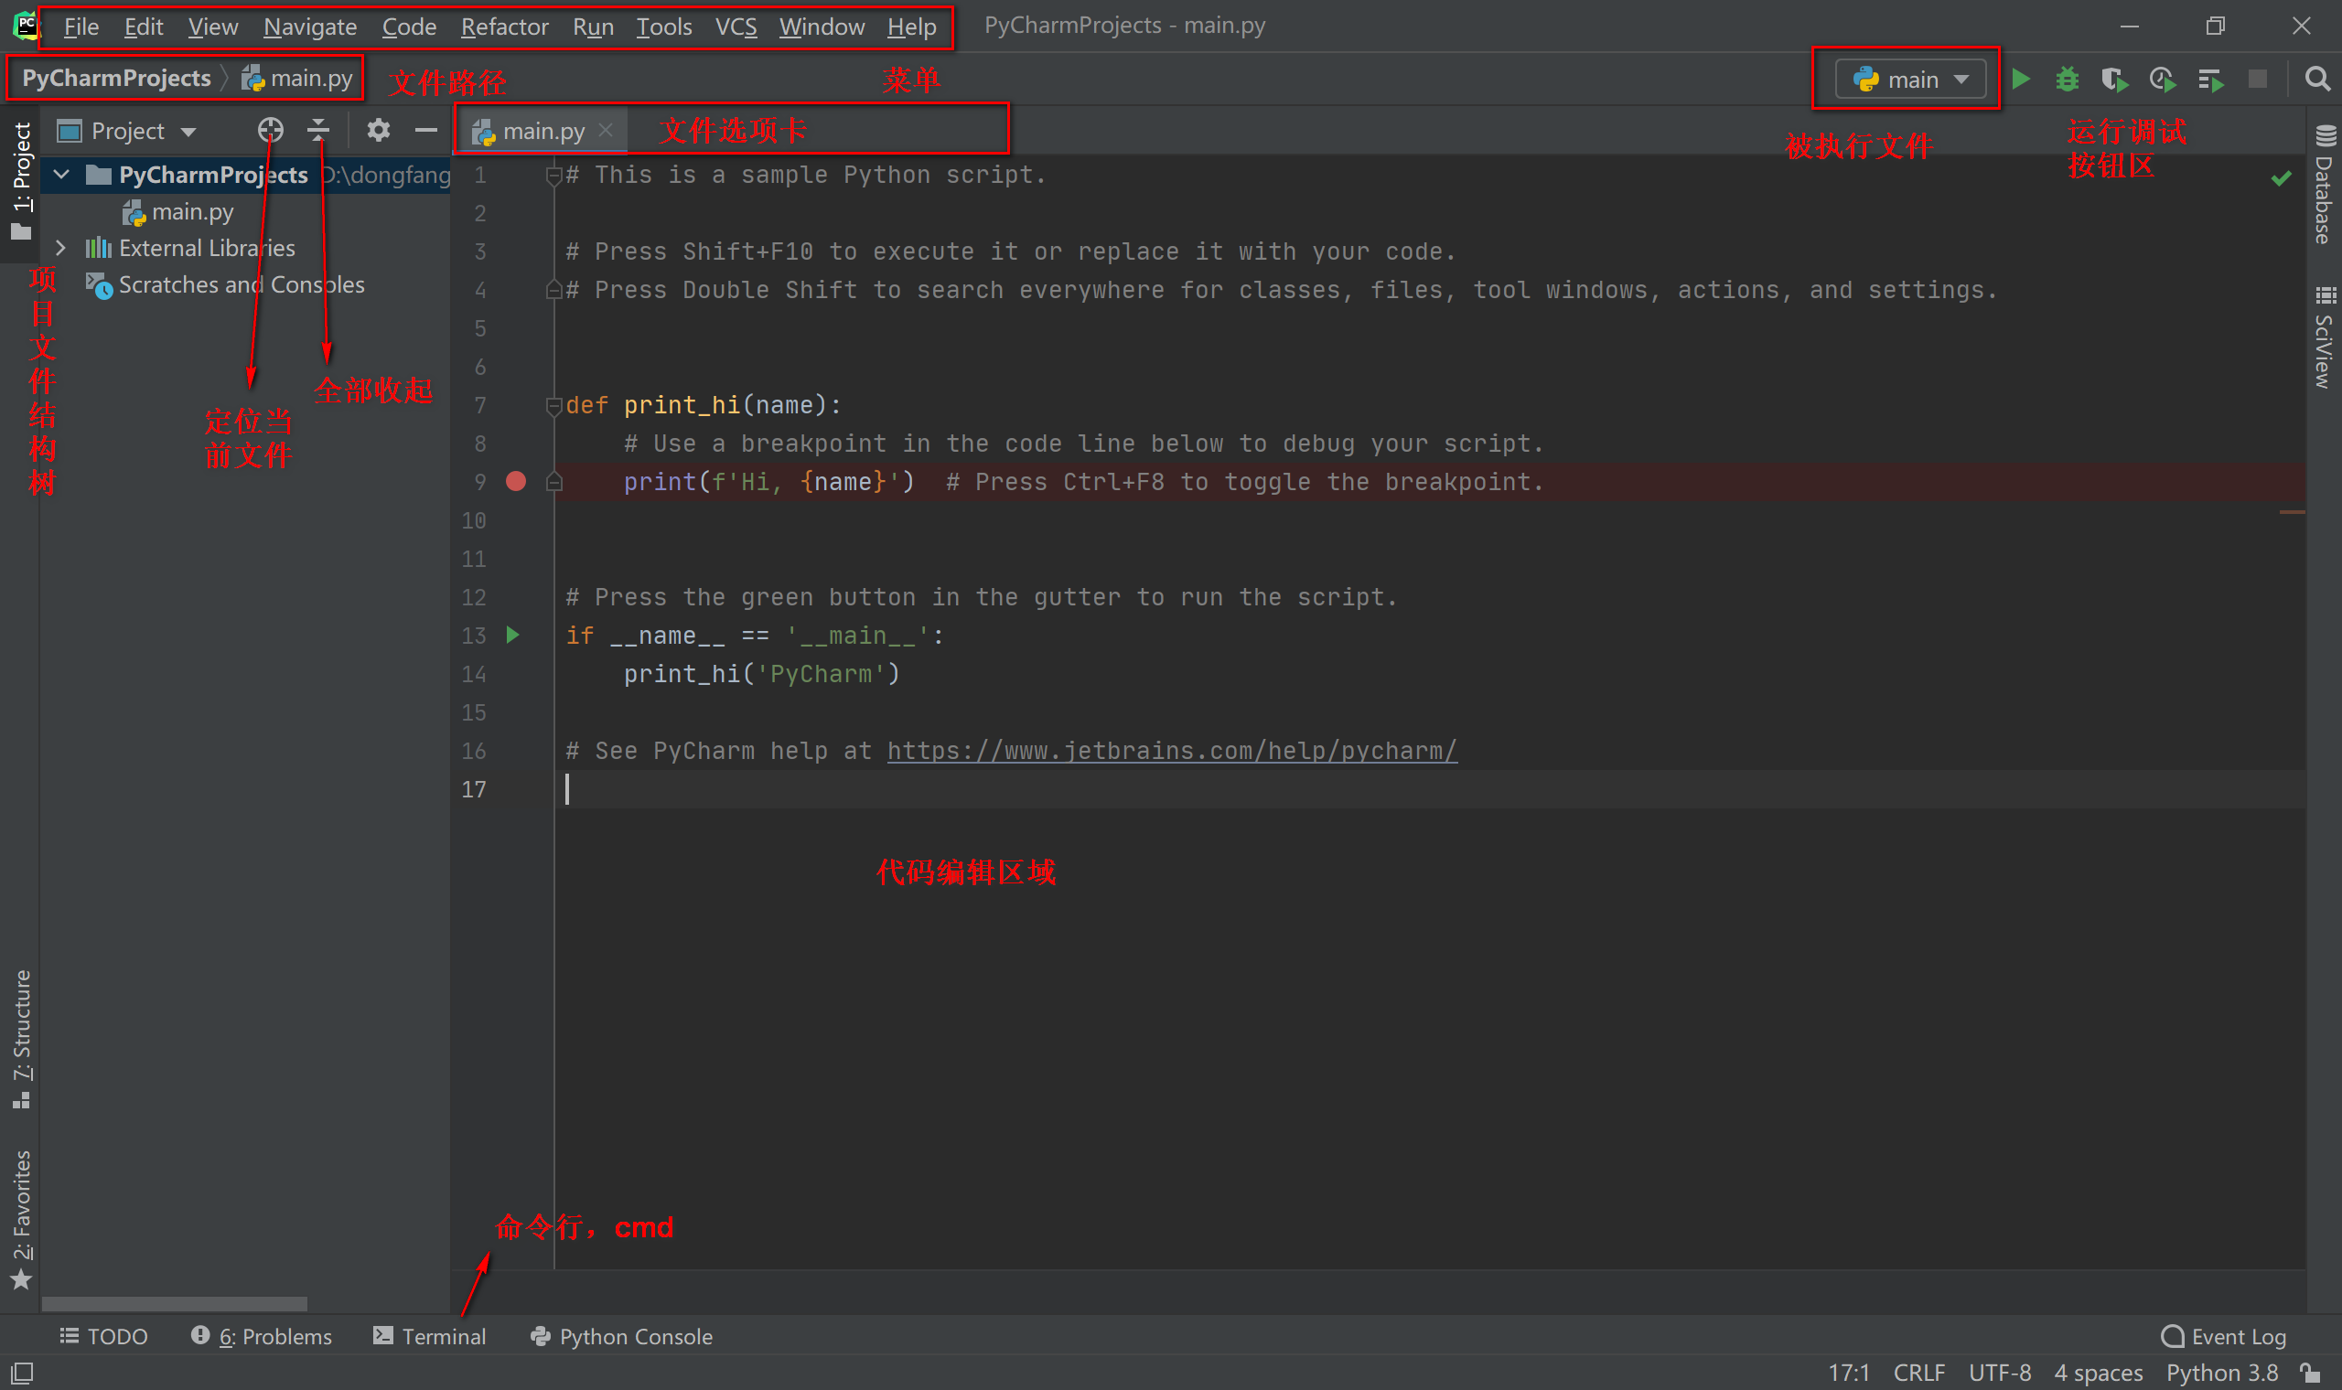The height and width of the screenshot is (1390, 2342).
Task: Click the grey Stop square icon
Action: pos(2258,79)
